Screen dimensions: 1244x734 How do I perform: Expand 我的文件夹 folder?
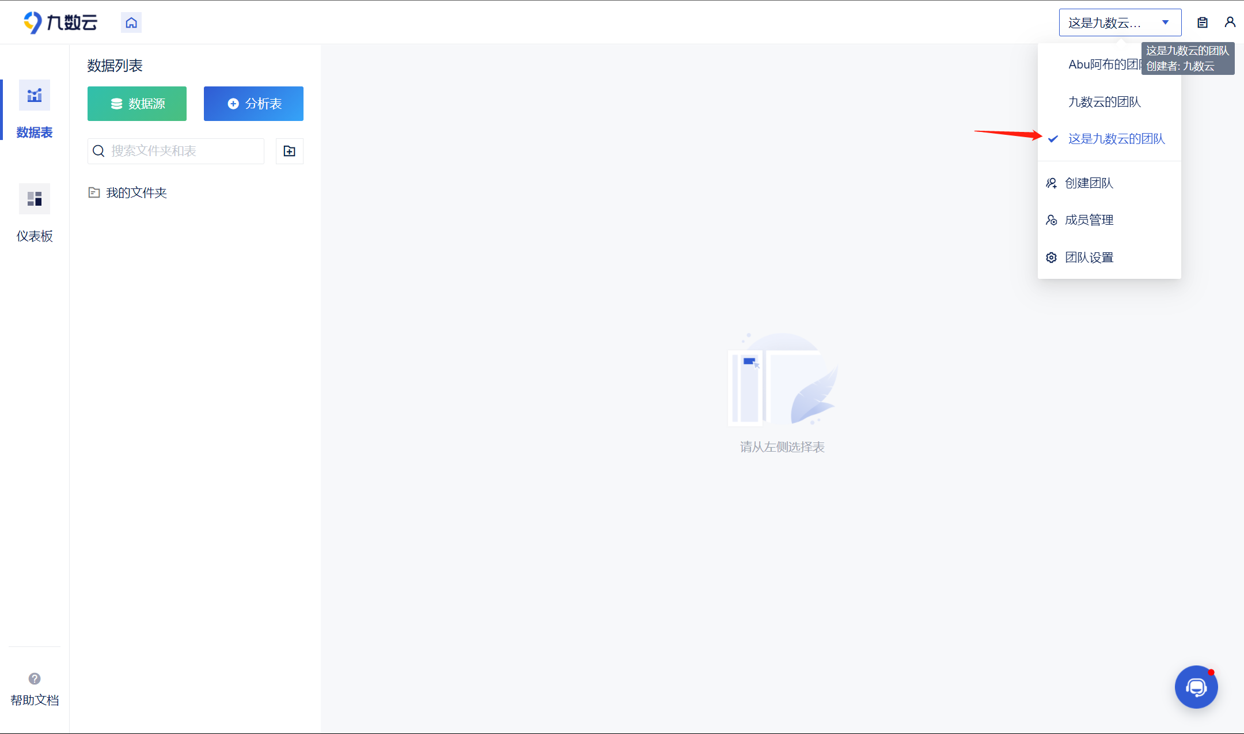point(136,192)
